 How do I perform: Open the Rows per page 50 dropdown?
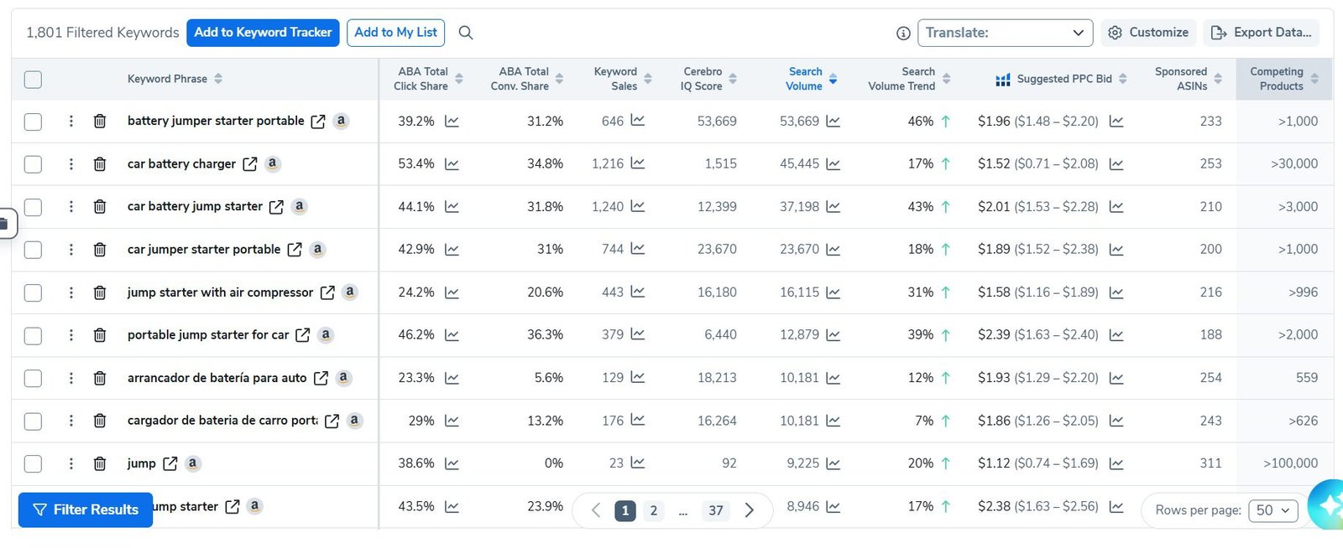point(1273,510)
